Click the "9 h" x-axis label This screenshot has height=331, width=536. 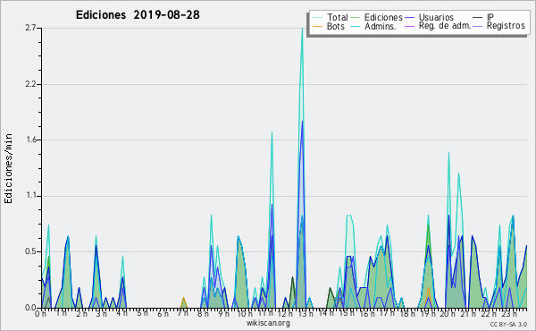(x=223, y=314)
